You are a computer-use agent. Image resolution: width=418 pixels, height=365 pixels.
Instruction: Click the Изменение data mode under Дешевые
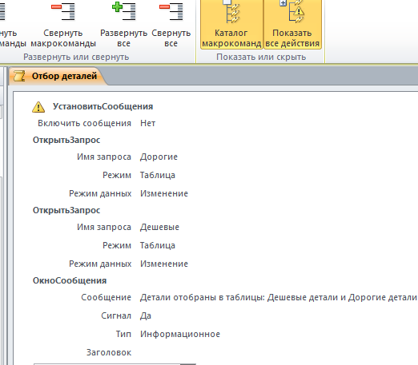164,264
